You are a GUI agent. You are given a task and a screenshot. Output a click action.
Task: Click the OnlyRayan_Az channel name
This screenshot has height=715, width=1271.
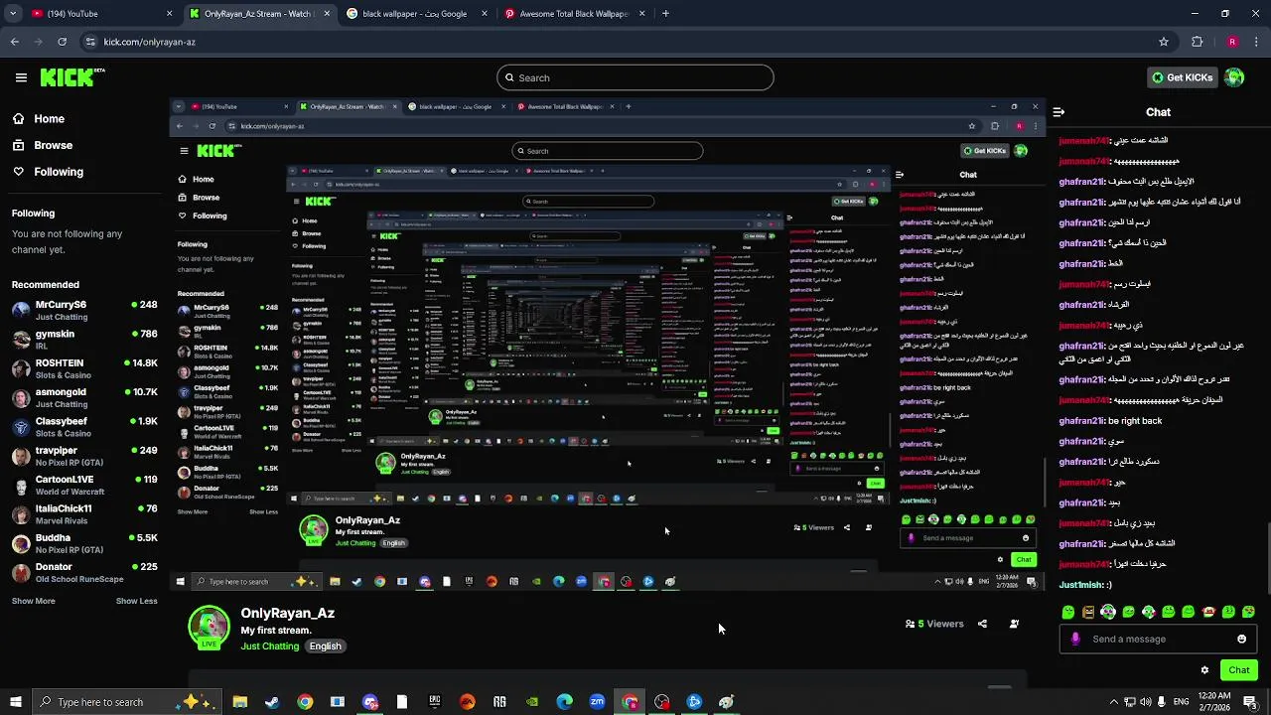(287, 614)
